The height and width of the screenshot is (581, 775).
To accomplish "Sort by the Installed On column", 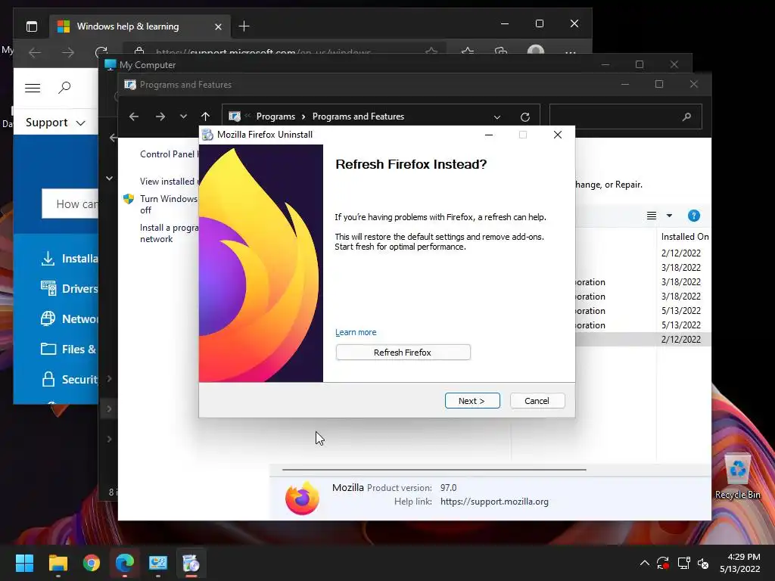I will tap(684, 237).
